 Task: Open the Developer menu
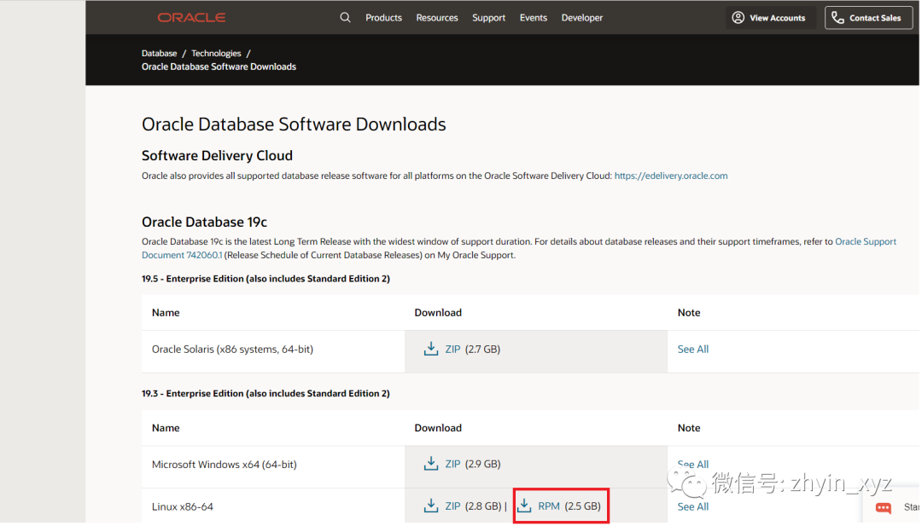point(582,18)
